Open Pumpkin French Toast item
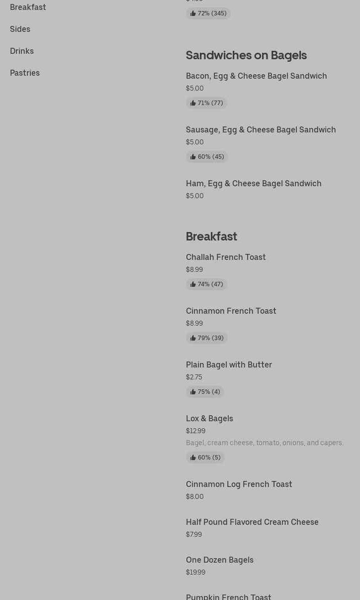The image size is (360, 600). (229, 596)
